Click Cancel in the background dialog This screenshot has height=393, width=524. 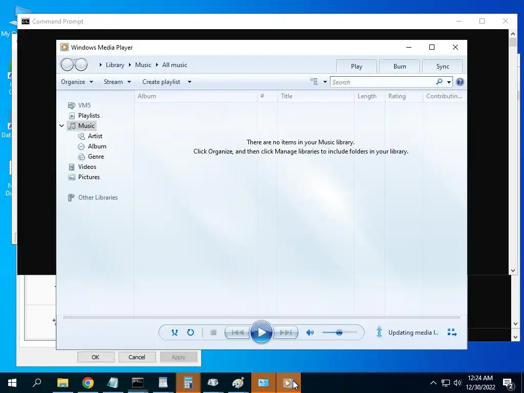coord(137,357)
